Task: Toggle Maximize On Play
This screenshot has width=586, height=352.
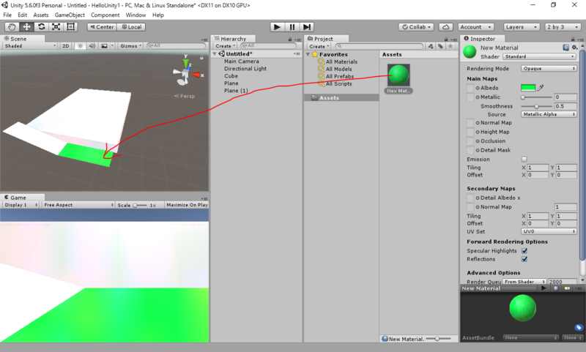Action: click(187, 205)
